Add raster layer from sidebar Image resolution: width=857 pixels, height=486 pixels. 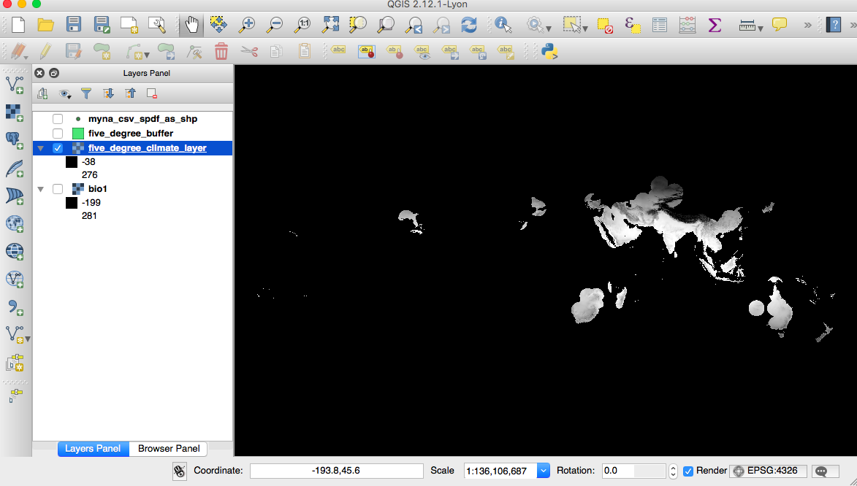tap(15, 112)
